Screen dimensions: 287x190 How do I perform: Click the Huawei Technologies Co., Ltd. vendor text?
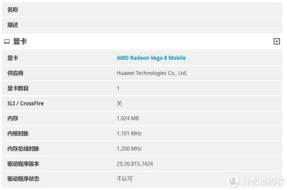152,73
